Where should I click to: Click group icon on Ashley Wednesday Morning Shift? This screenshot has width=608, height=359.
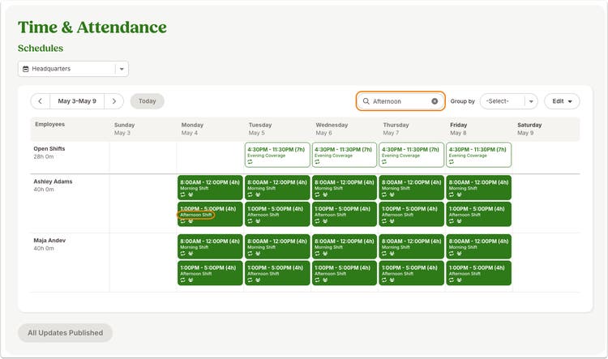325,194
